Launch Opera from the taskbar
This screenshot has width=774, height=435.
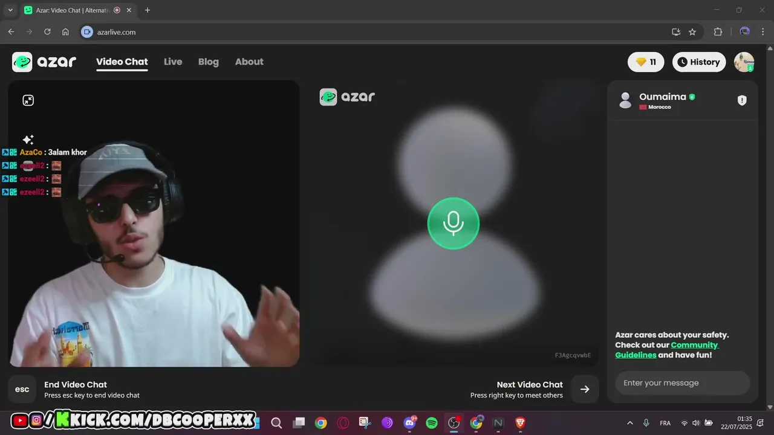[x=343, y=423]
